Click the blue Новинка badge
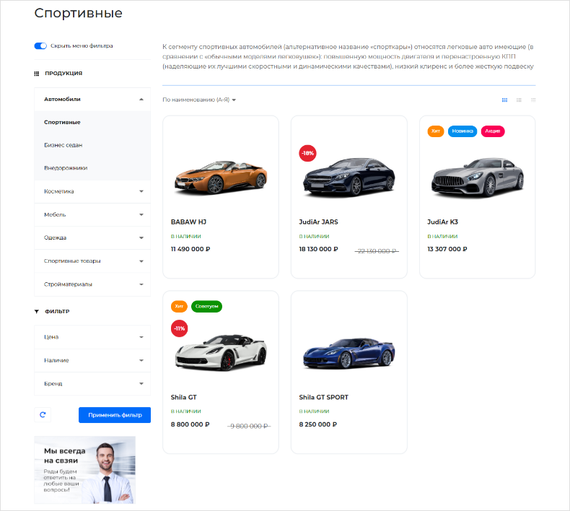 pos(462,131)
